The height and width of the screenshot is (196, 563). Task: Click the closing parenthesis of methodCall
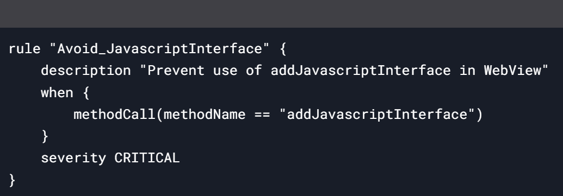click(x=479, y=115)
